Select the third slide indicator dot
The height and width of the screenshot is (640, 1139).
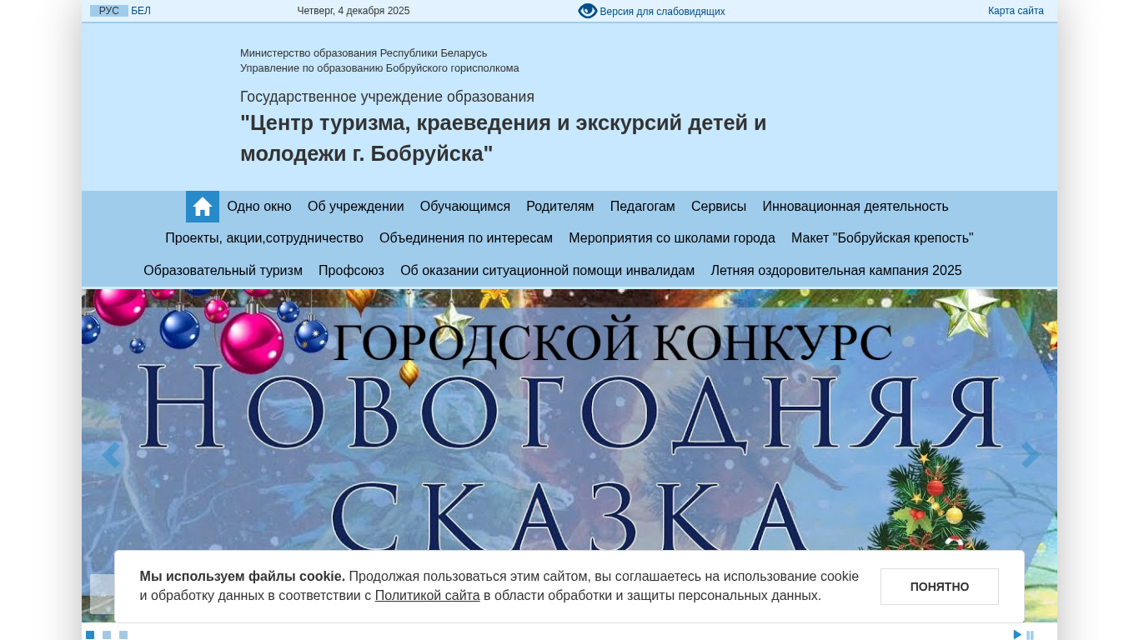pos(123,635)
